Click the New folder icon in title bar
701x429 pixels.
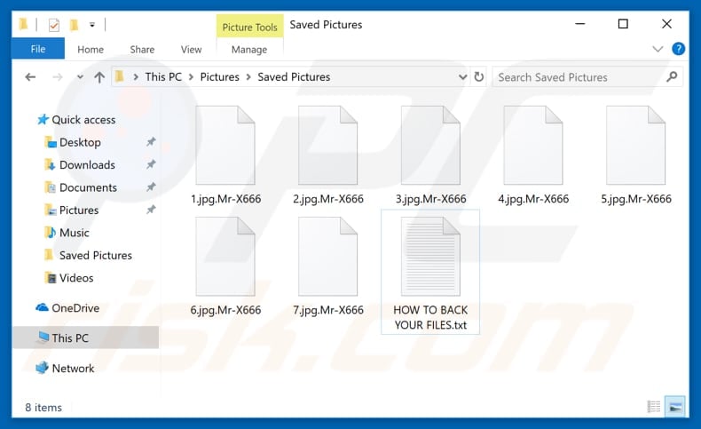coord(75,25)
